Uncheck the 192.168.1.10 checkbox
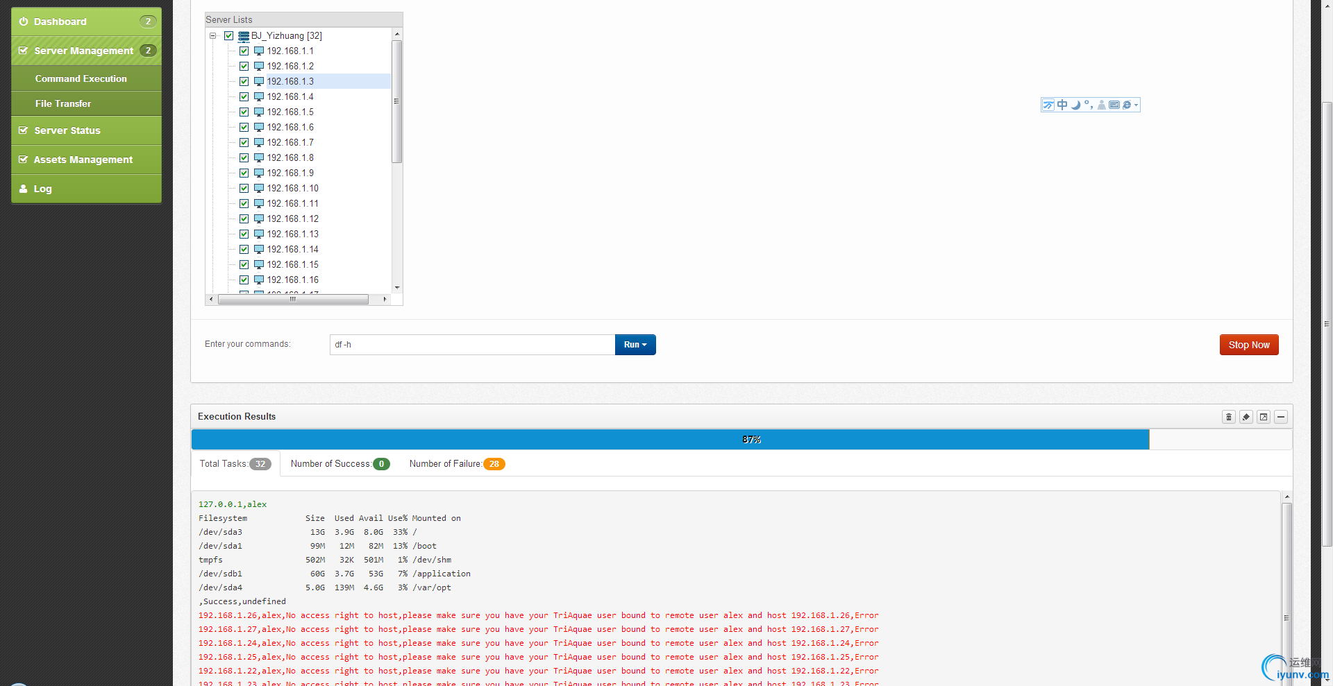This screenshot has height=686, width=1333. tap(244, 189)
